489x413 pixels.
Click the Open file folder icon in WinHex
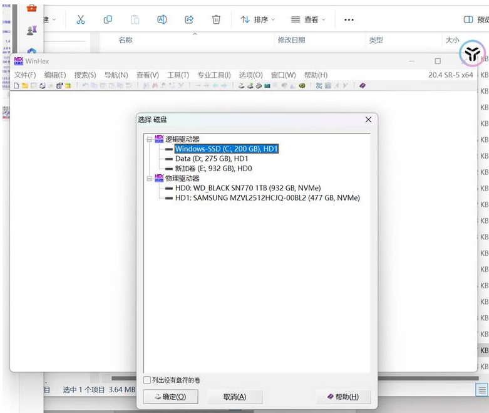(25, 86)
